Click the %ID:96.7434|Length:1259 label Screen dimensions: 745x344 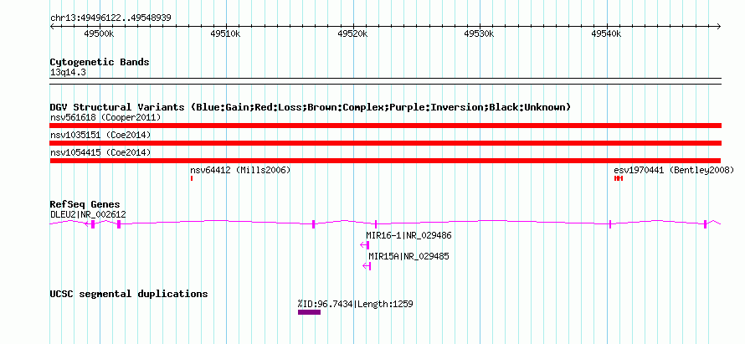(356, 304)
